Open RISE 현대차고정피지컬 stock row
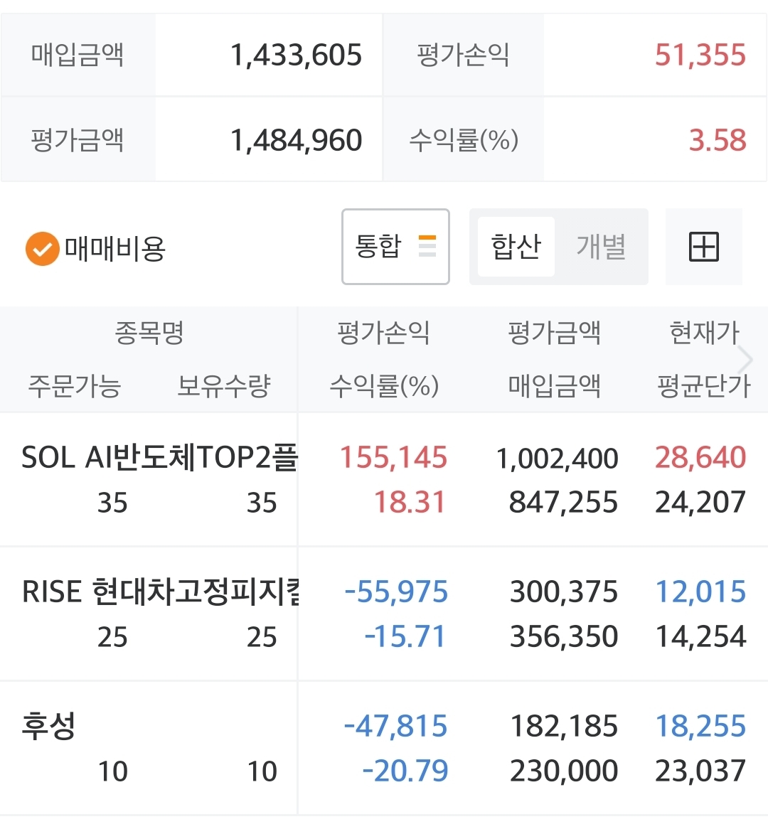768x829 pixels. 384,614
